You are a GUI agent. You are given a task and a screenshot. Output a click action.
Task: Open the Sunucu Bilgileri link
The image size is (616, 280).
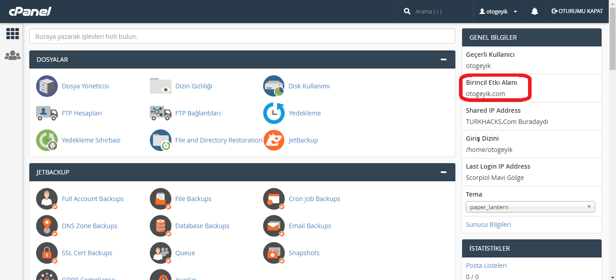click(x=488, y=225)
